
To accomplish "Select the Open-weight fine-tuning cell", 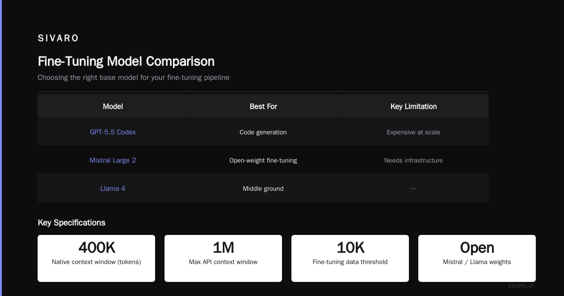I will coord(263,160).
